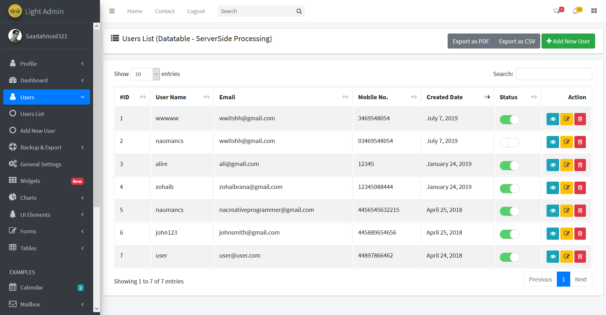The width and height of the screenshot is (606, 315).
Task: View details of user wwwww with eye icon
Action: (553, 119)
